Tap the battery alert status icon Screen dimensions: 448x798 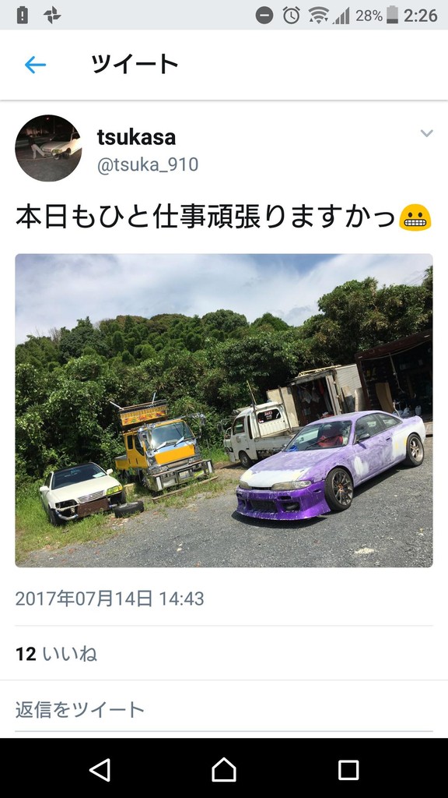tap(22, 16)
